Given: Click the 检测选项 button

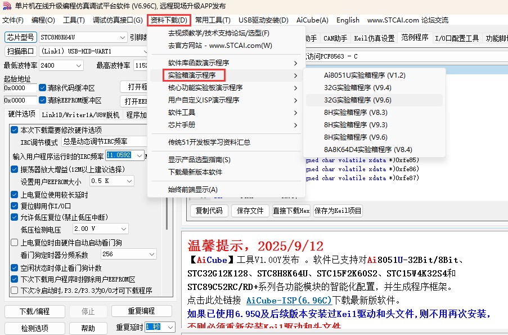Looking at the screenshot, I should coord(35,328).
